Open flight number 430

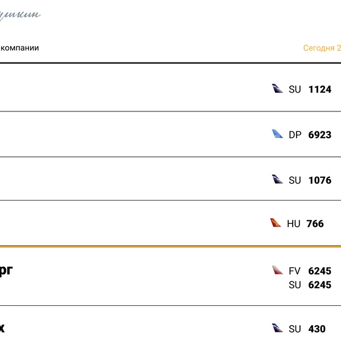click(x=317, y=329)
